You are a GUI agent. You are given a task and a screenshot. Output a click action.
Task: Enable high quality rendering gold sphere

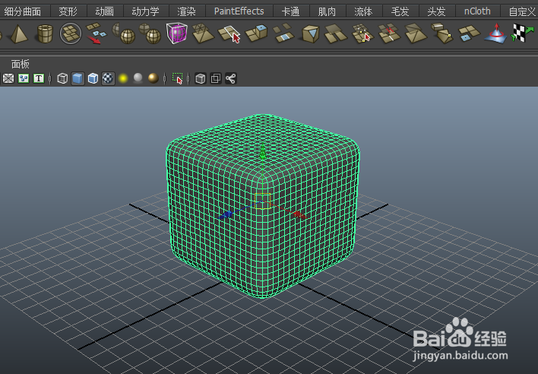pyautogui.click(x=153, y=78)
